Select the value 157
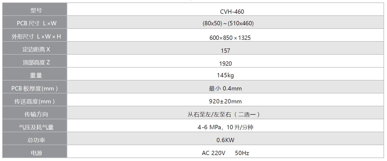Screen dimensions: 387x161 click(225, 51)
